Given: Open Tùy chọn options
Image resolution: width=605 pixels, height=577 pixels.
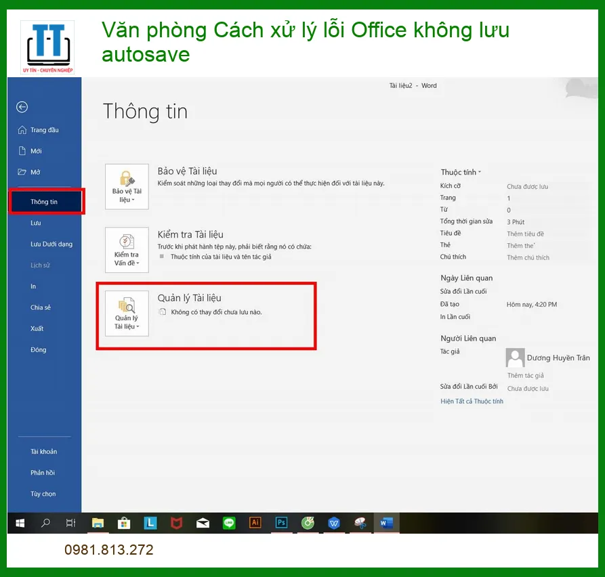Looking at the screenshot, I should point(43,494).
